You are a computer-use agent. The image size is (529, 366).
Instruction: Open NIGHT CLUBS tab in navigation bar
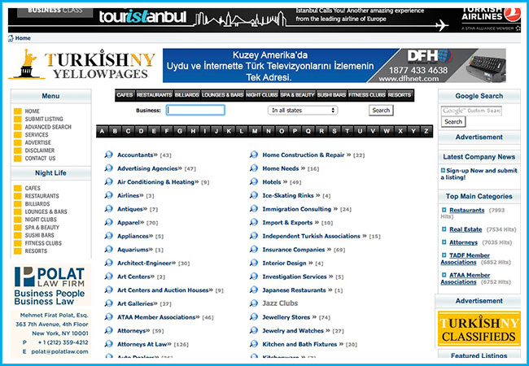(x=262, y=95)
